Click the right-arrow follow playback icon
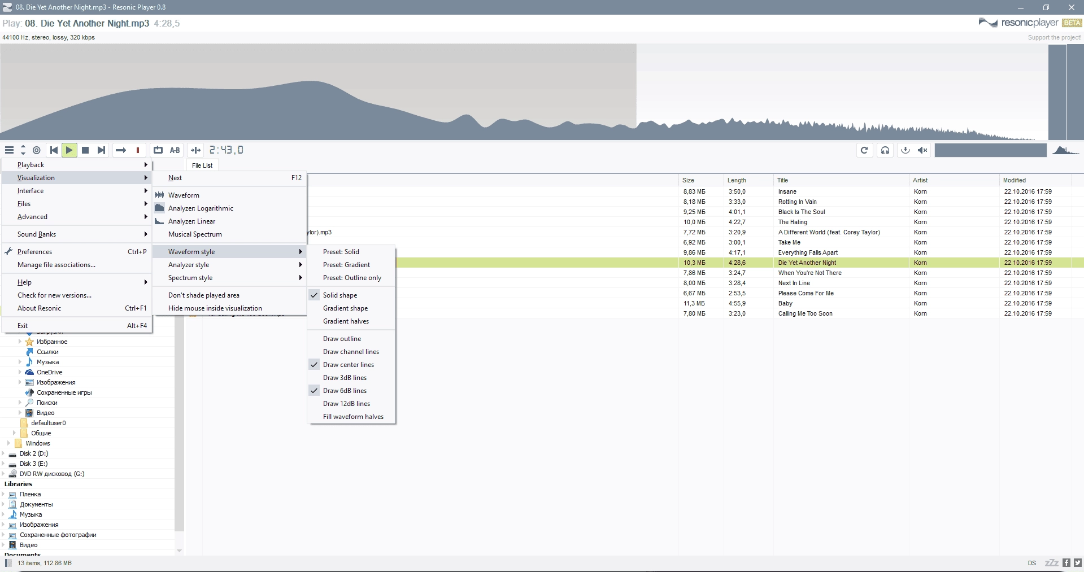Viewport: 1084px width, 572px height. tap(121, 150)
